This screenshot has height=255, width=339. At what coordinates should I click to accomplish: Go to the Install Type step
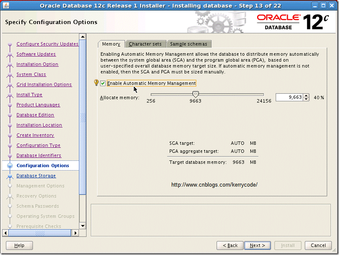pyautogui.click(x=30, y=95)
